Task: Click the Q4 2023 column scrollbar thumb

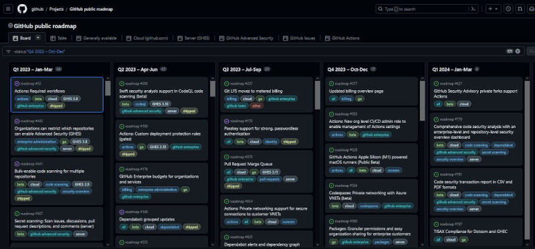Action: (423, 101)
